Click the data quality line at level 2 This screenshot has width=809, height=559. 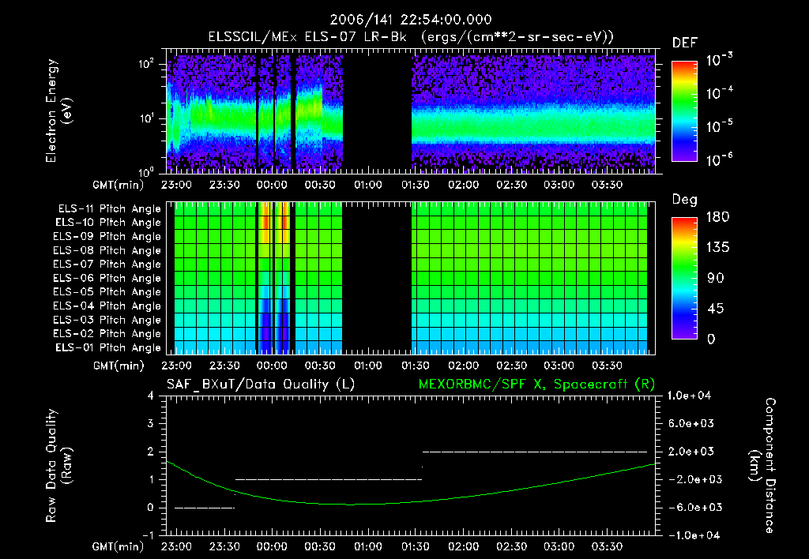coord(535,452)
